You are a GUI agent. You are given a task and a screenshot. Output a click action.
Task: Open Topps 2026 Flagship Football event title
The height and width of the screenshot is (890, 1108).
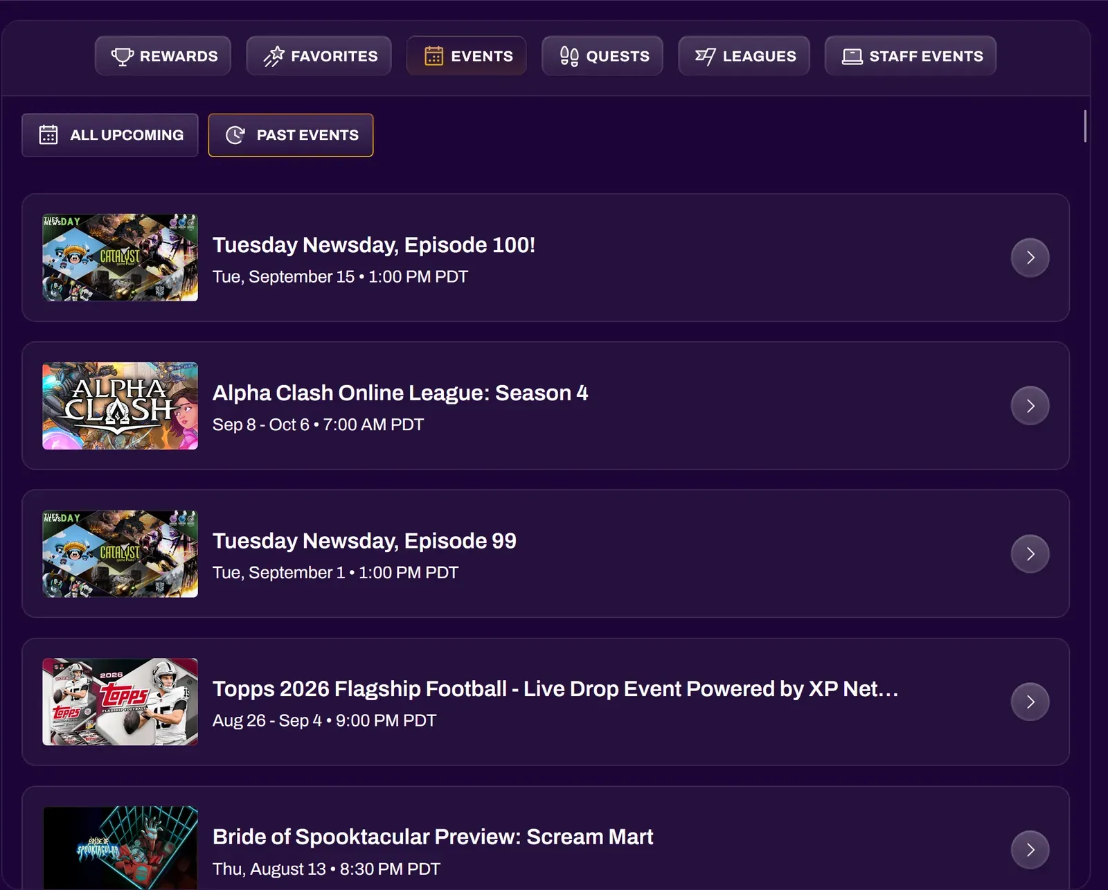[555, 689]
